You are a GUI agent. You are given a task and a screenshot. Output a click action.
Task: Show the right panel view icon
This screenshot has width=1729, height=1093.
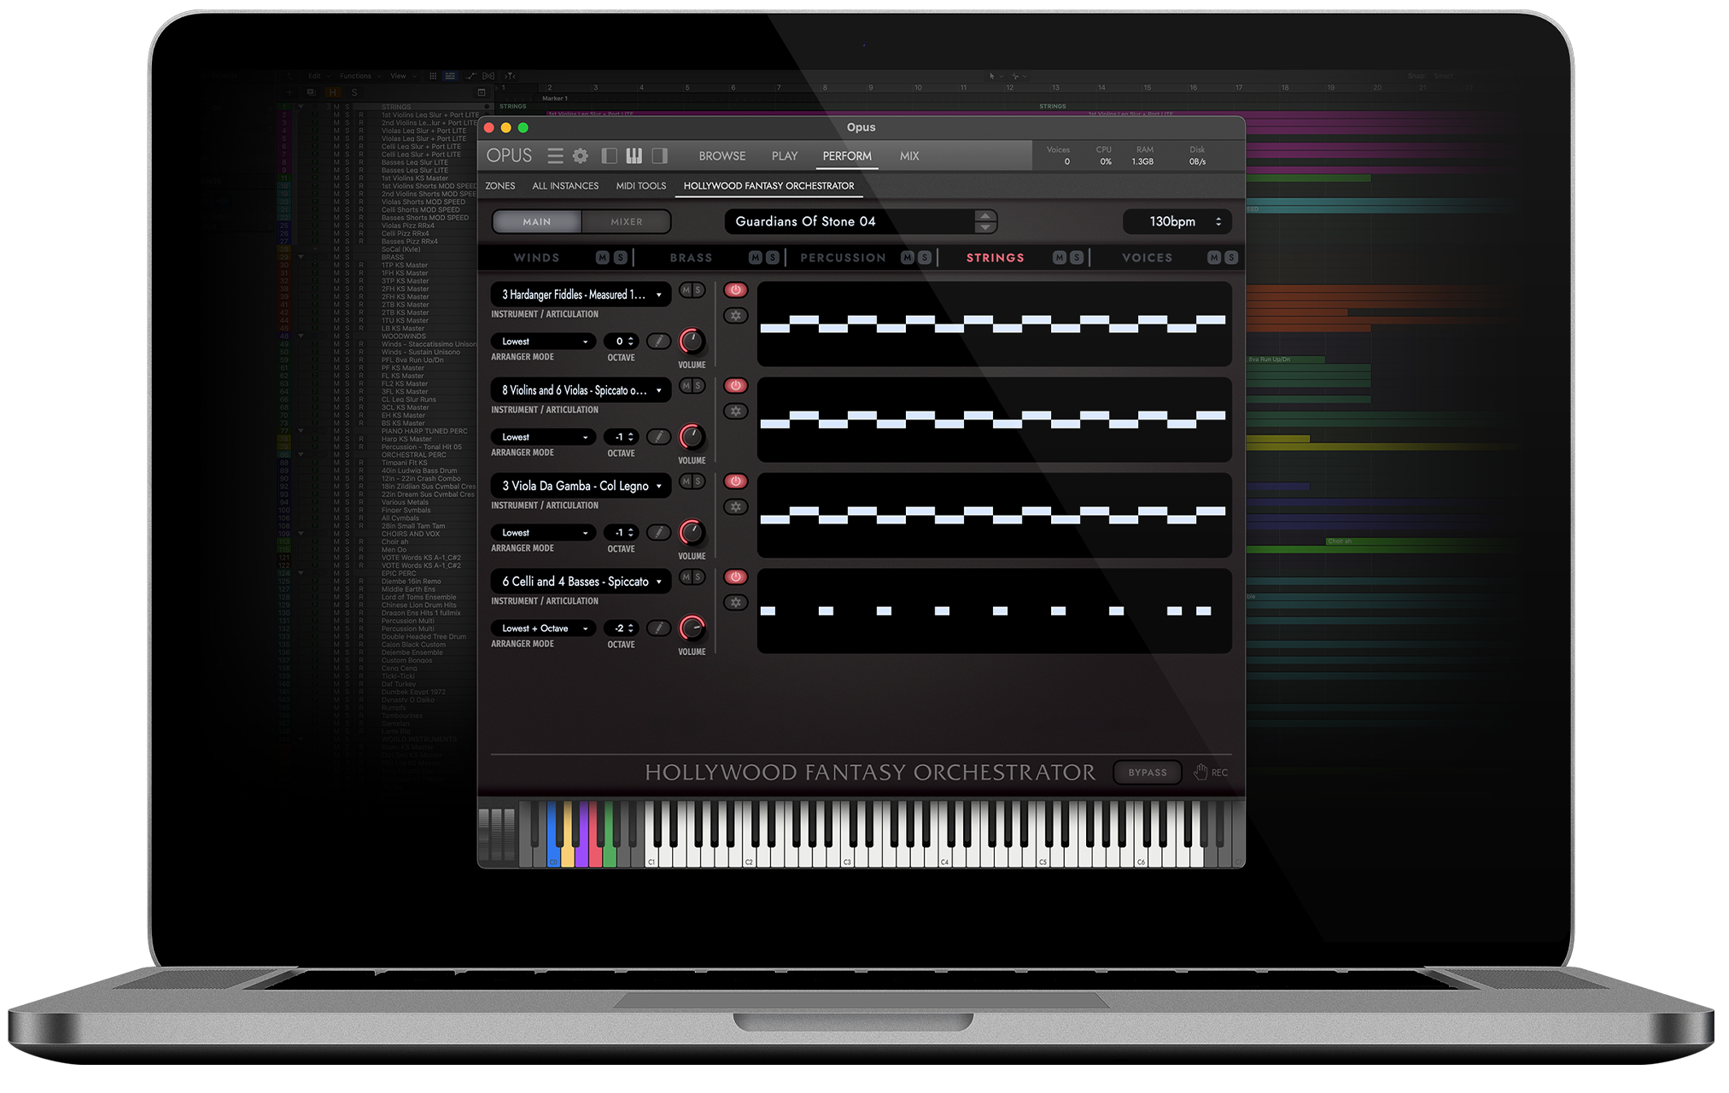pyautogui.click(x=658, y=155)
